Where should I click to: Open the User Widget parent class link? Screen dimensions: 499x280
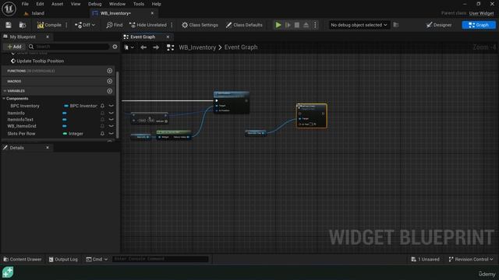point(481,13)
